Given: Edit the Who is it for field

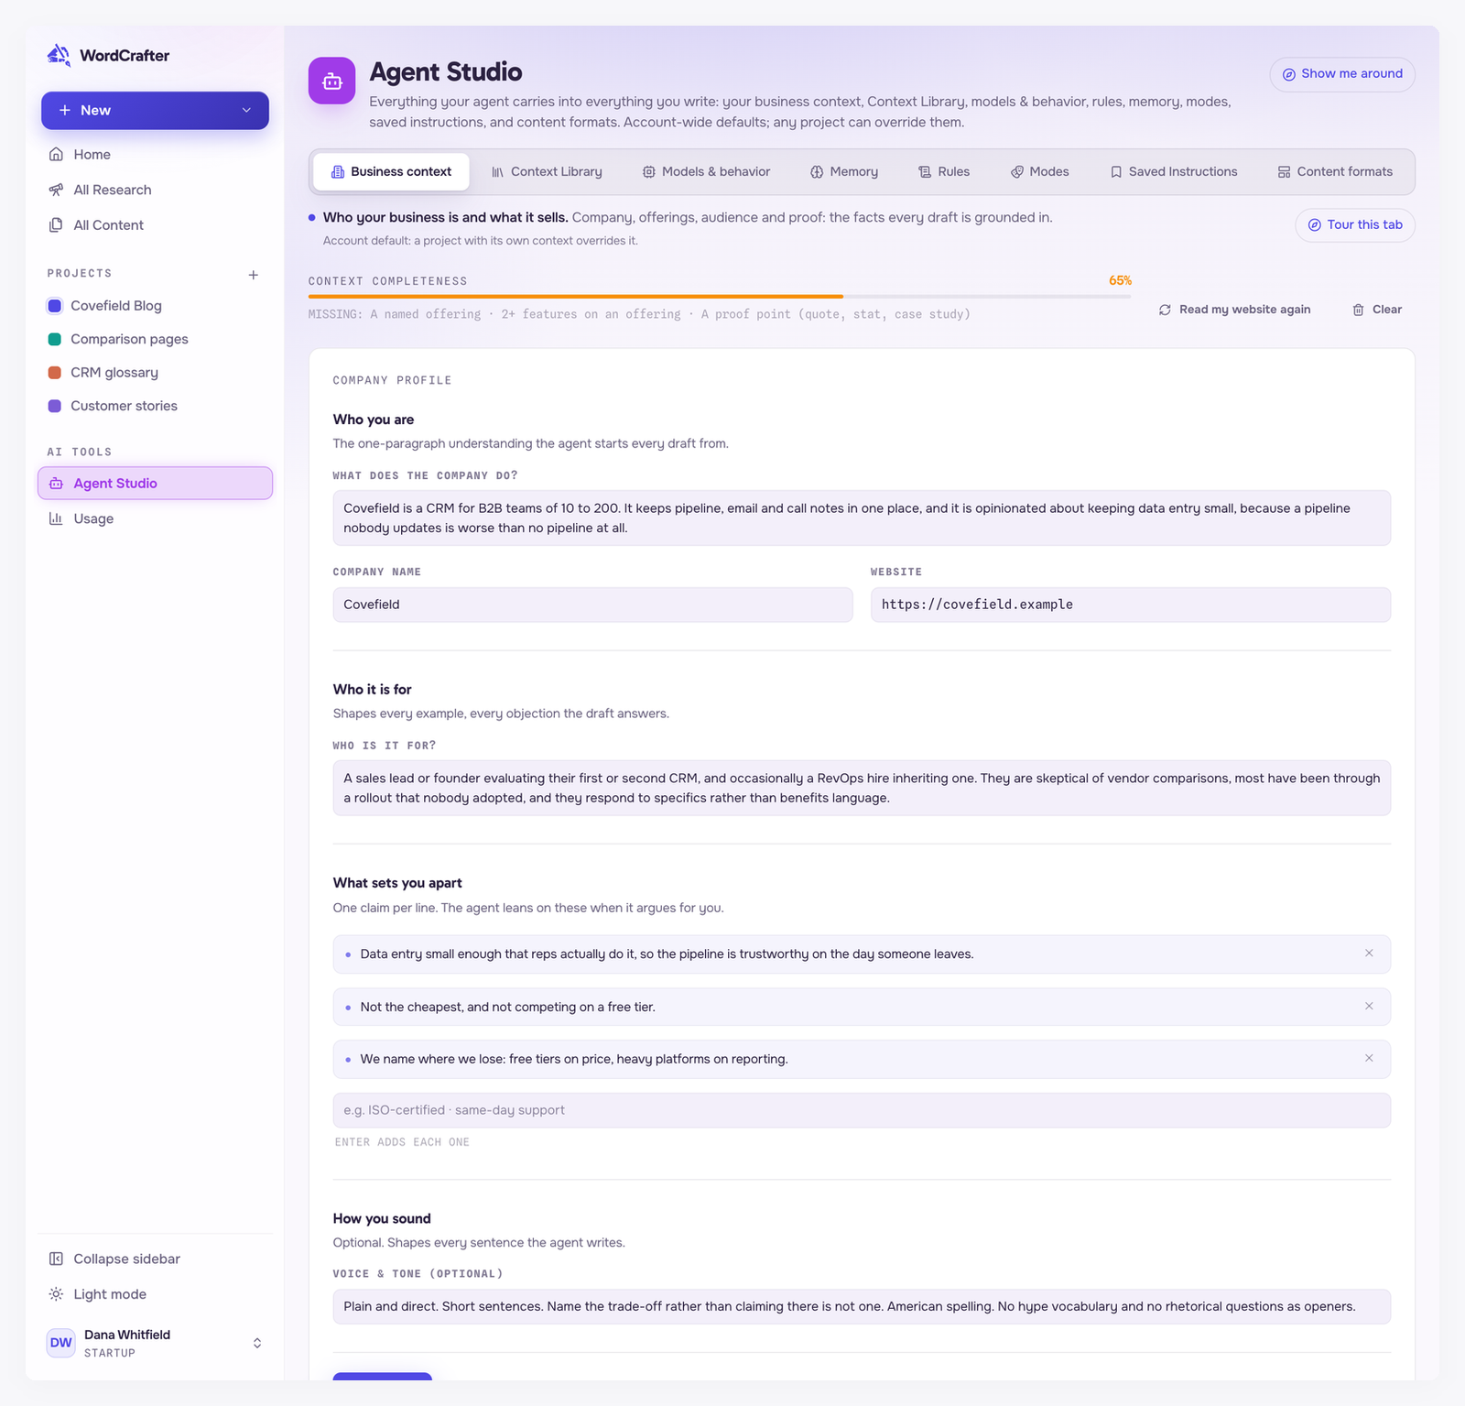Looking at the screenshot, I should [x=862, y=788].
